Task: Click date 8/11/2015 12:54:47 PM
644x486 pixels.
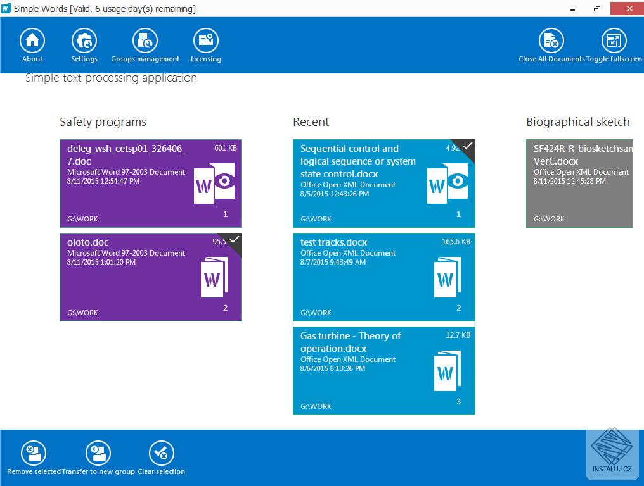Action: [103, 181]
